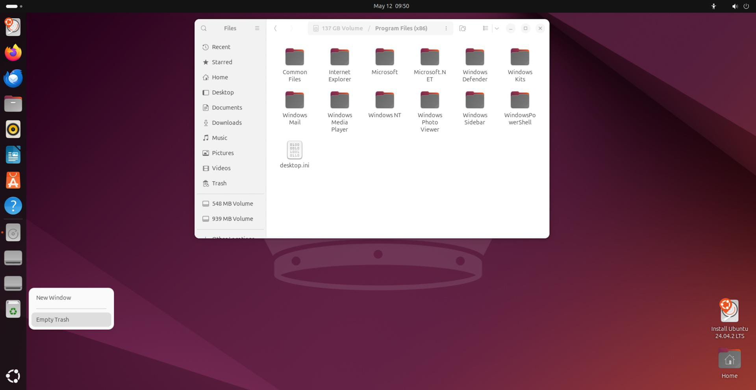The width and height of the screenshot is (756, 390).
Task: Select the Windows Defender folder
Action: coord(475,65)
